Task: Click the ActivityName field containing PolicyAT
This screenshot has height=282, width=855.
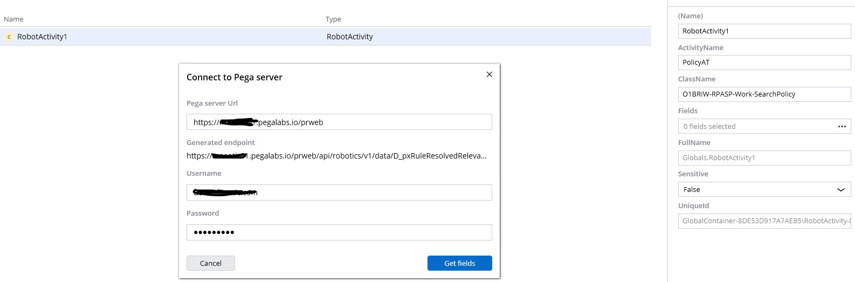Action: (763, 63)
